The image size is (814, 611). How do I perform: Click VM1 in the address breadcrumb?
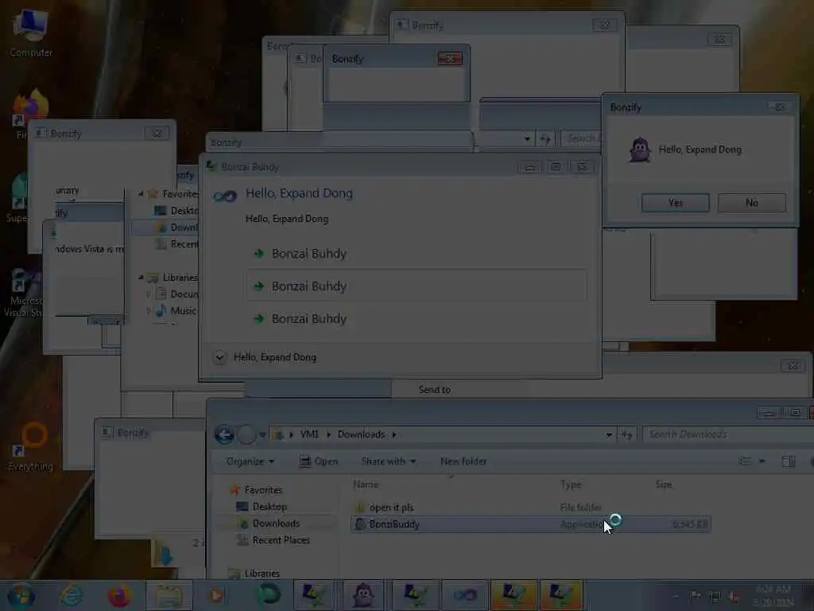coord(309,434)
